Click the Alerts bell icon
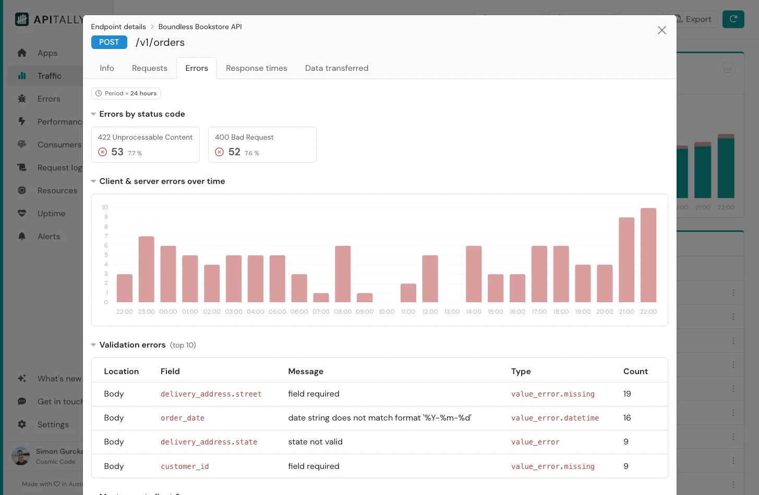Viewport: 759px width, 495px height. point(22,237)
